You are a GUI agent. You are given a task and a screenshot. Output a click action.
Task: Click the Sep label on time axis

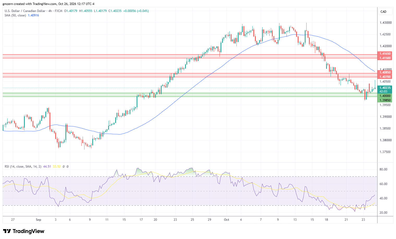[x=39, y=220]
